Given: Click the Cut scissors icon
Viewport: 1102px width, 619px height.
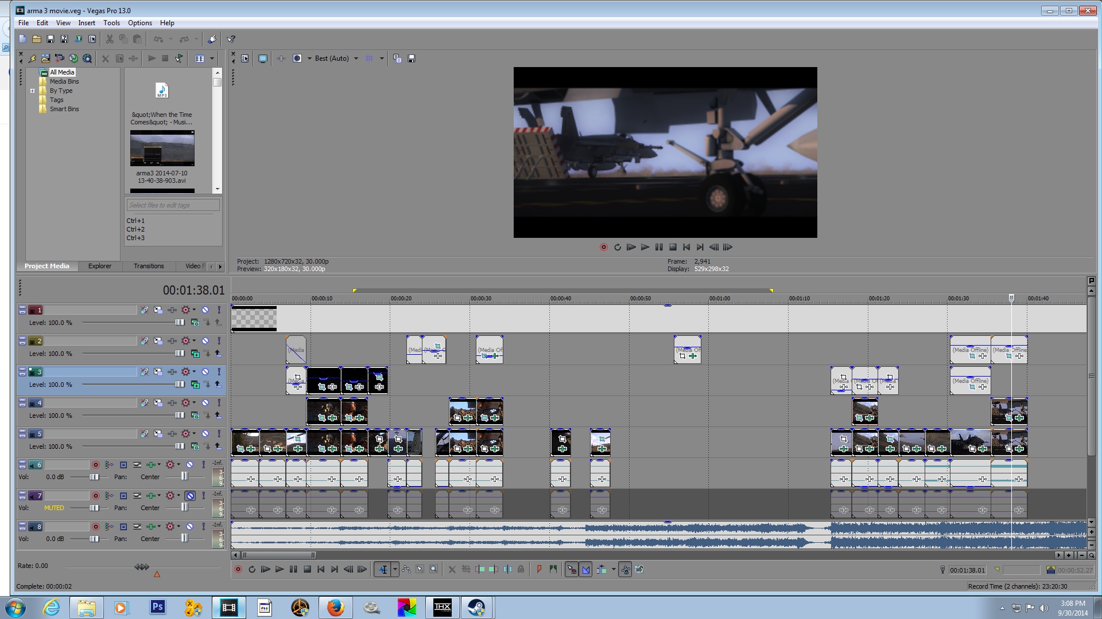Looking at the screenshot, I should (110, 39).
